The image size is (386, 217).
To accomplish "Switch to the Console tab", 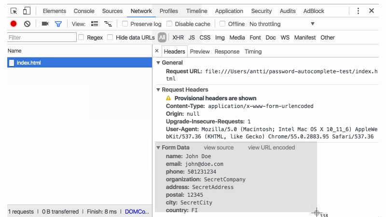I will click(x=84, y=11).
